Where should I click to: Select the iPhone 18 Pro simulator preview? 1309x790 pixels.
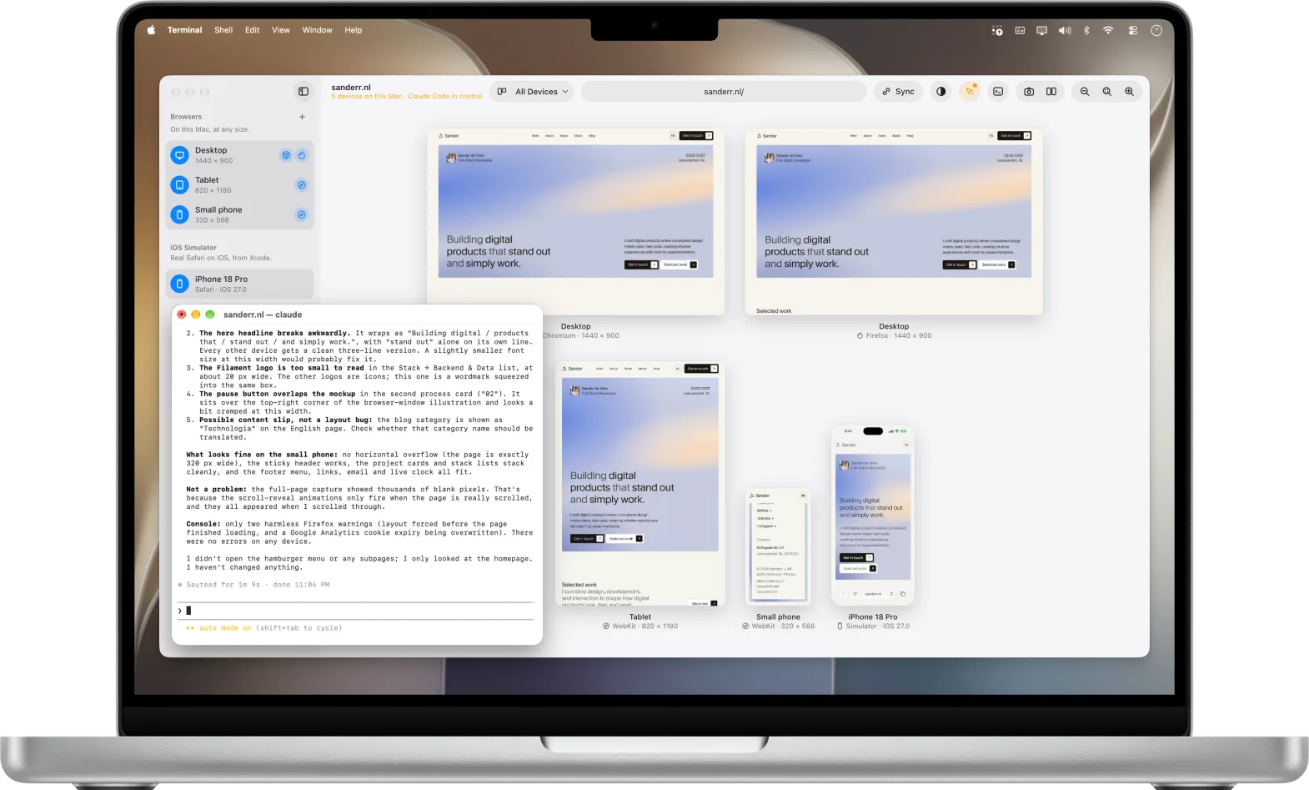[x=873, y=515]
